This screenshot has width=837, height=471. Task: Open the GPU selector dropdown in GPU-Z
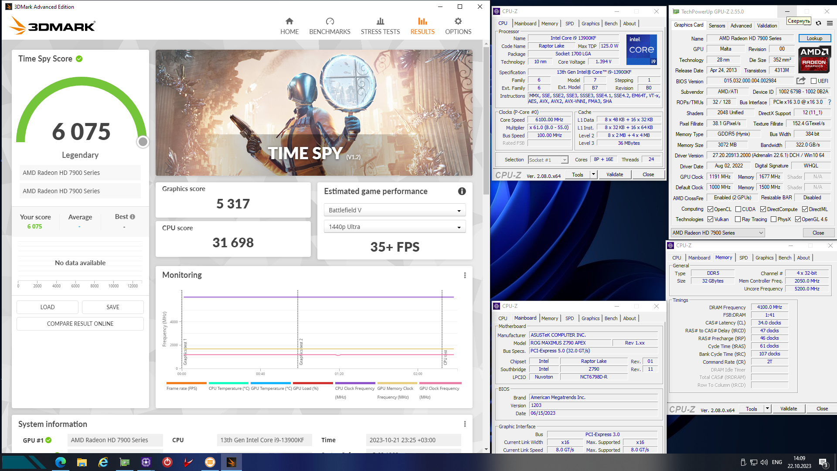click(718, 233)
